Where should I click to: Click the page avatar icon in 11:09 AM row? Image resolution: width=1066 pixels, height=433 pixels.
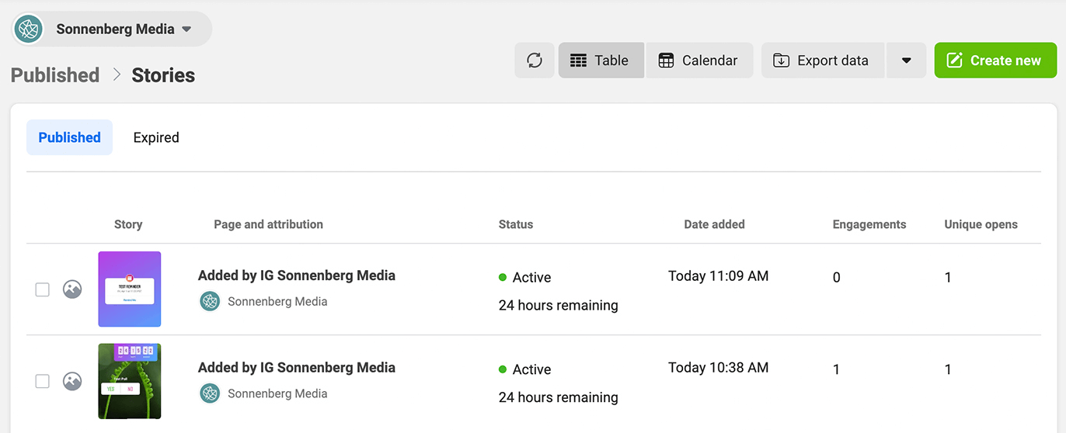coord(210,301)
